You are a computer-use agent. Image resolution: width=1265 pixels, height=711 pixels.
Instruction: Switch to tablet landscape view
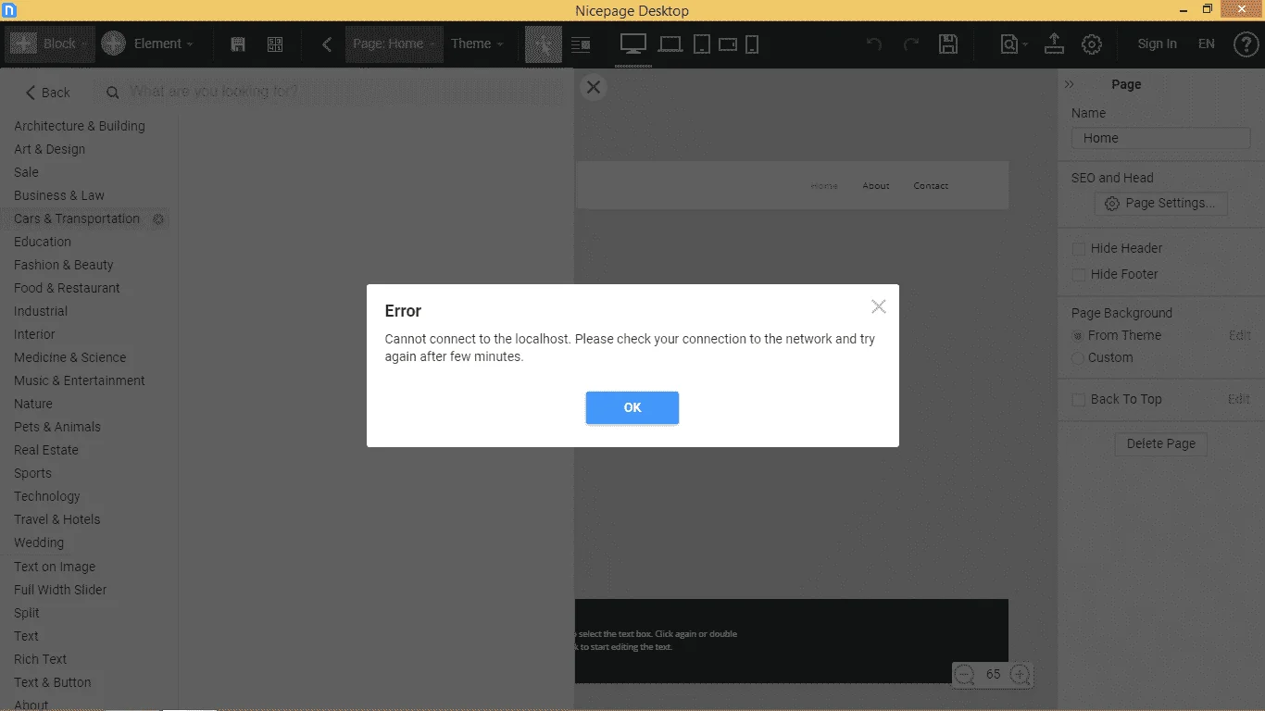[728, 44]
